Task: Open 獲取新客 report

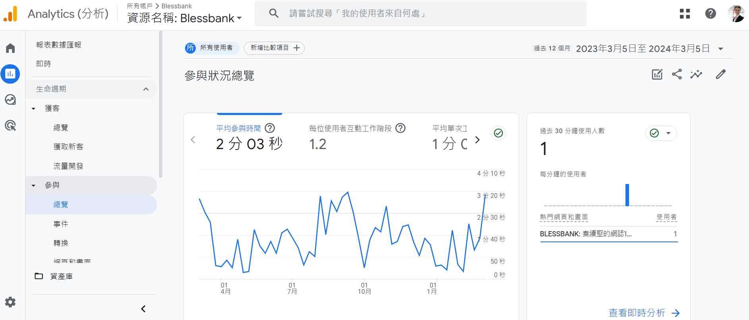Action: coord(68,147)
